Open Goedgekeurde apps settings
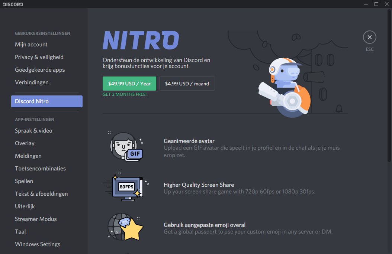This screenshot has height=254, width=392. (x=47, y=69)
